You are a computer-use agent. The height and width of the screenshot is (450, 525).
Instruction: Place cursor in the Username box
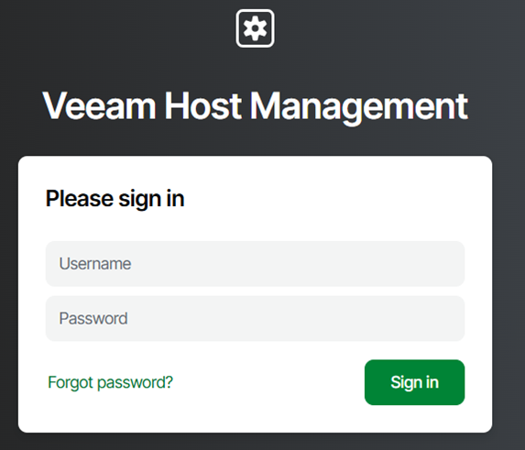tap(255, 264)
